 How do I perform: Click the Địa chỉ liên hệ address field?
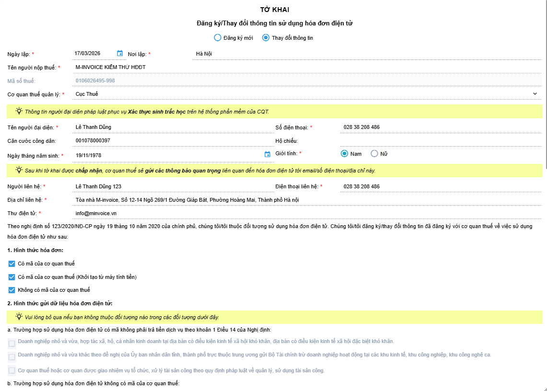coord(307,200)
